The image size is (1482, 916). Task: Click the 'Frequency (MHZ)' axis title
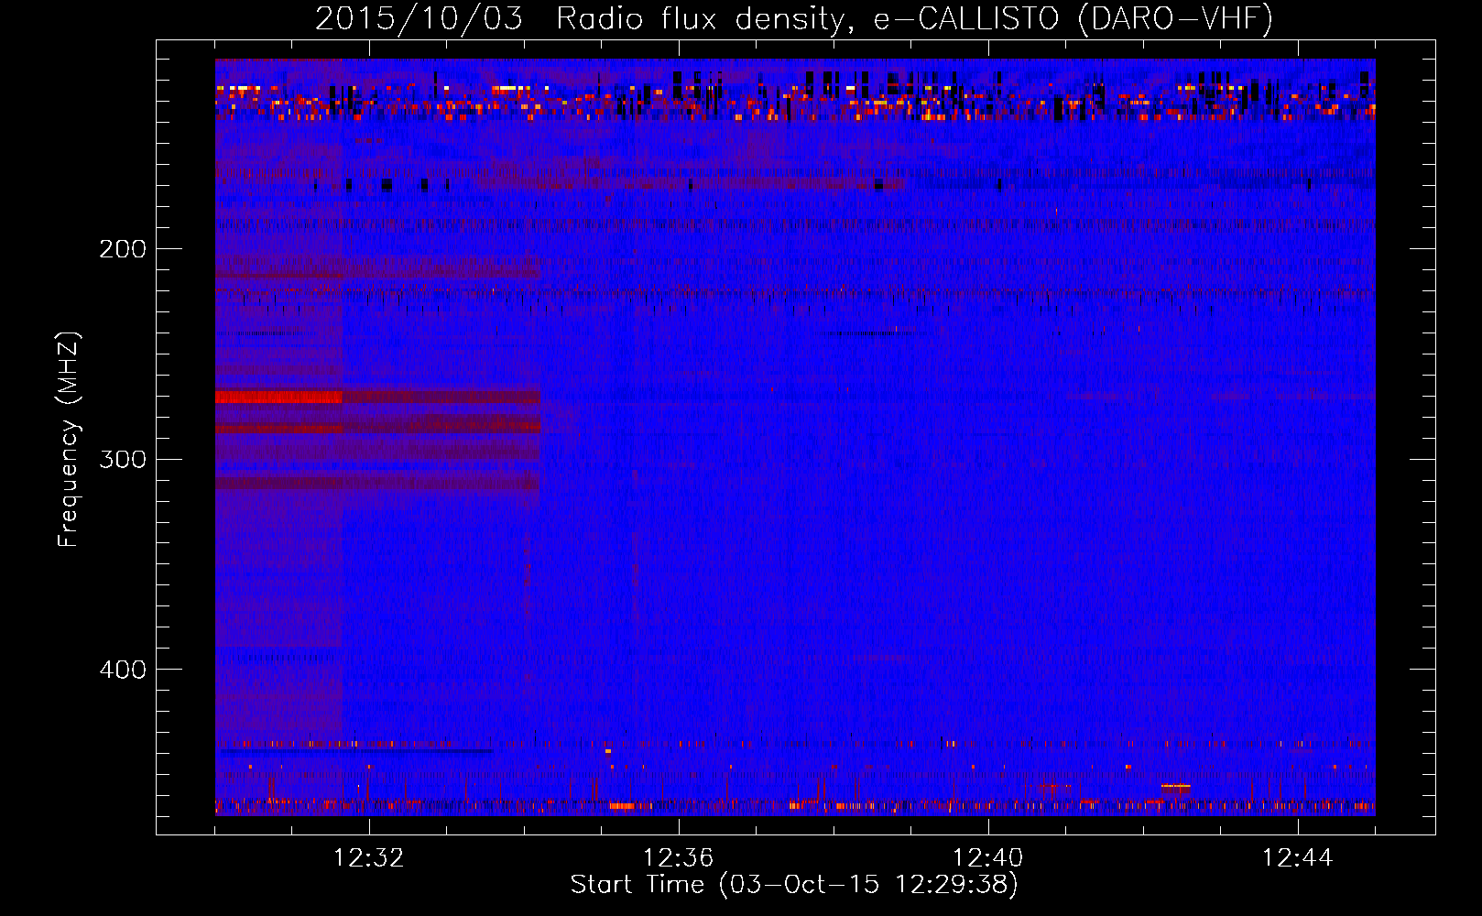69,439
